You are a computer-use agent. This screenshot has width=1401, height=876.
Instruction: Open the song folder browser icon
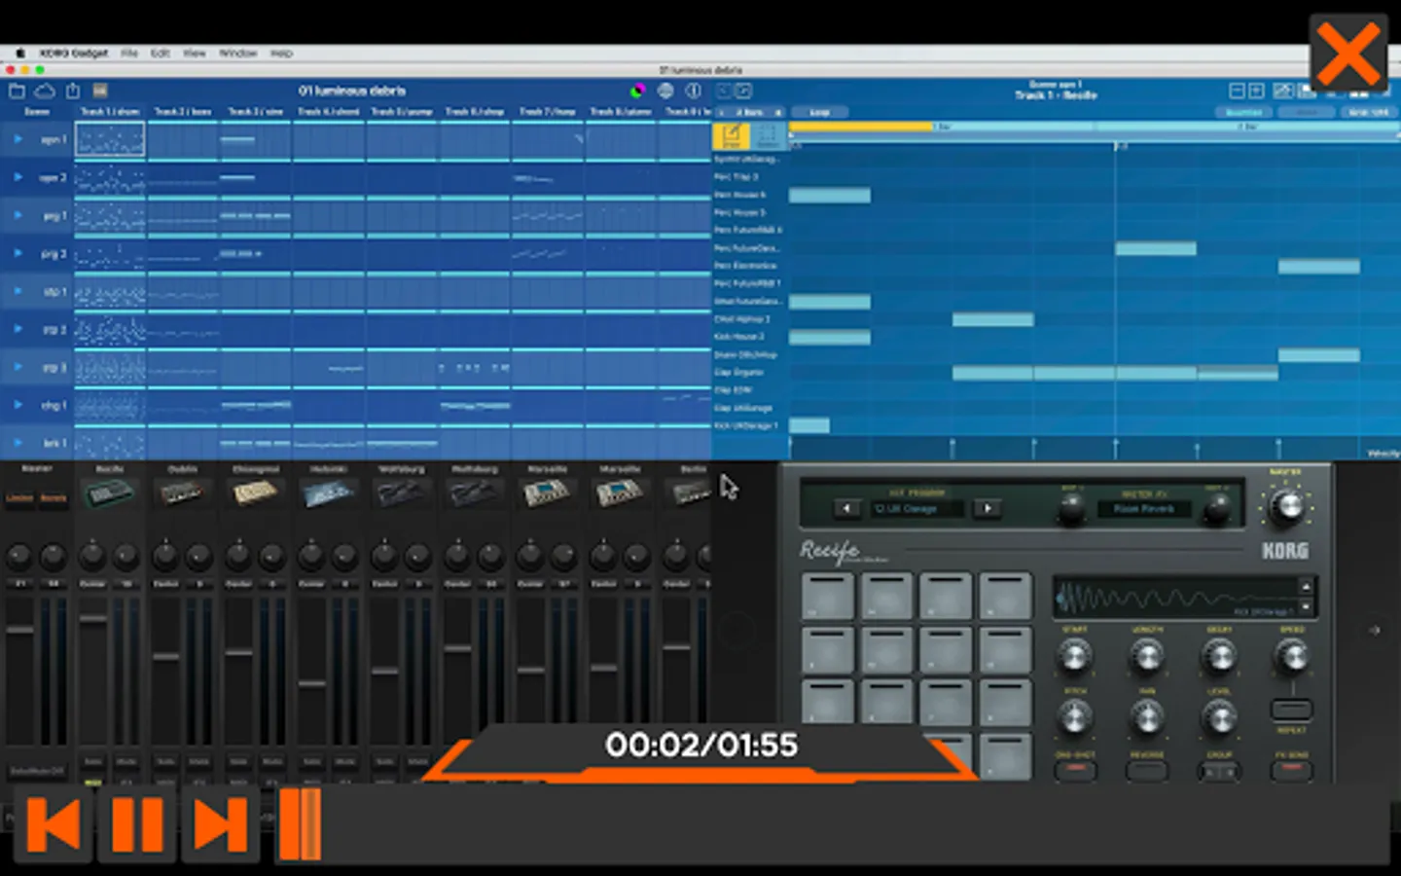[x=17, y=91]
